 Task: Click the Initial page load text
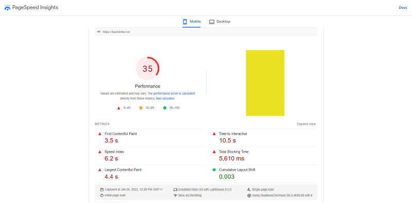(115, 195)
